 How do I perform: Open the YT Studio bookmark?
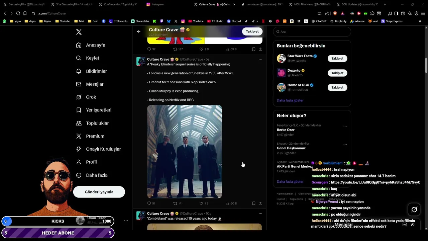(215, 21)
